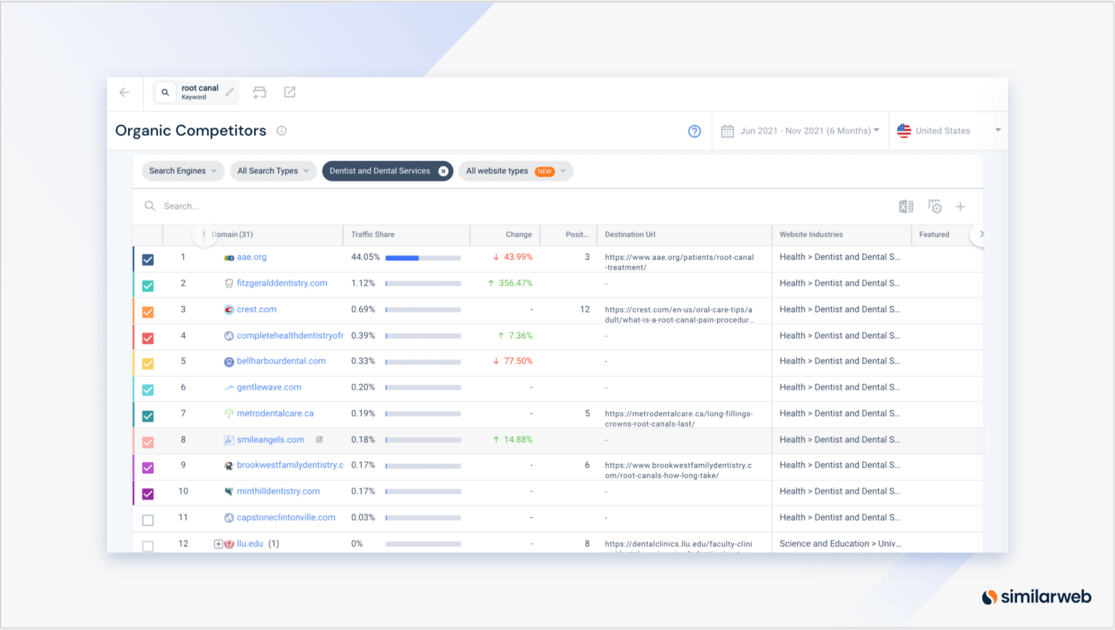Open the metrodentalcare.ca destination URL
The width and height of the screenshot is (1115, 630).
[679, 419]
